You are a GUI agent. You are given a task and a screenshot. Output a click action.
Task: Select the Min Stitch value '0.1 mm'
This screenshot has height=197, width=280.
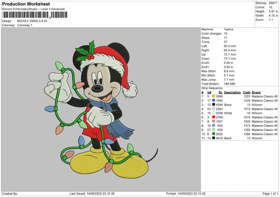[229, 75]
